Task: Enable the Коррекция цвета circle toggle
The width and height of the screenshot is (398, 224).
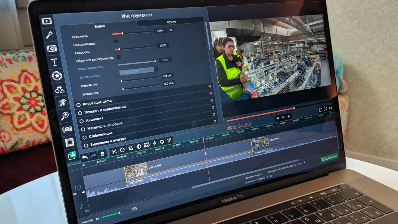Action: 79,105
